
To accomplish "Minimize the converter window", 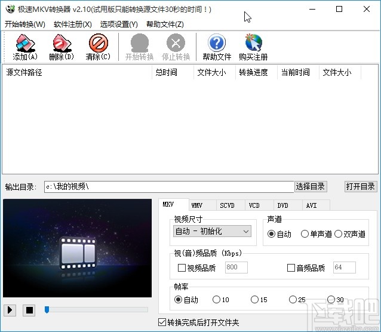I will [x=312, y=9].
